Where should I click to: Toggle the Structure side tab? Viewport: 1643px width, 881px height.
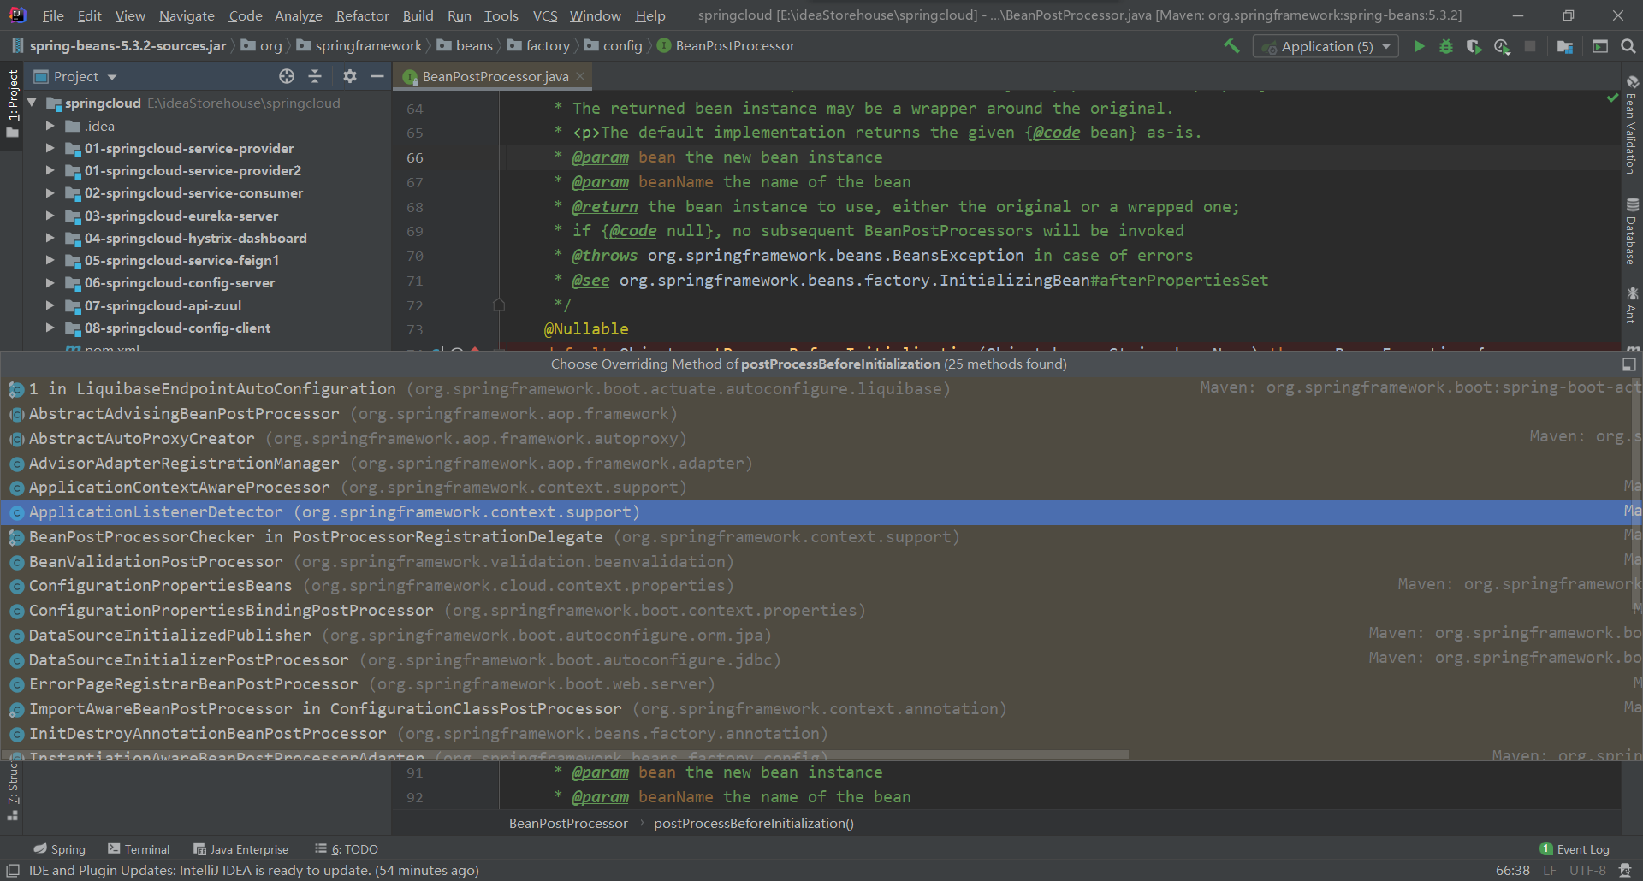12,791
